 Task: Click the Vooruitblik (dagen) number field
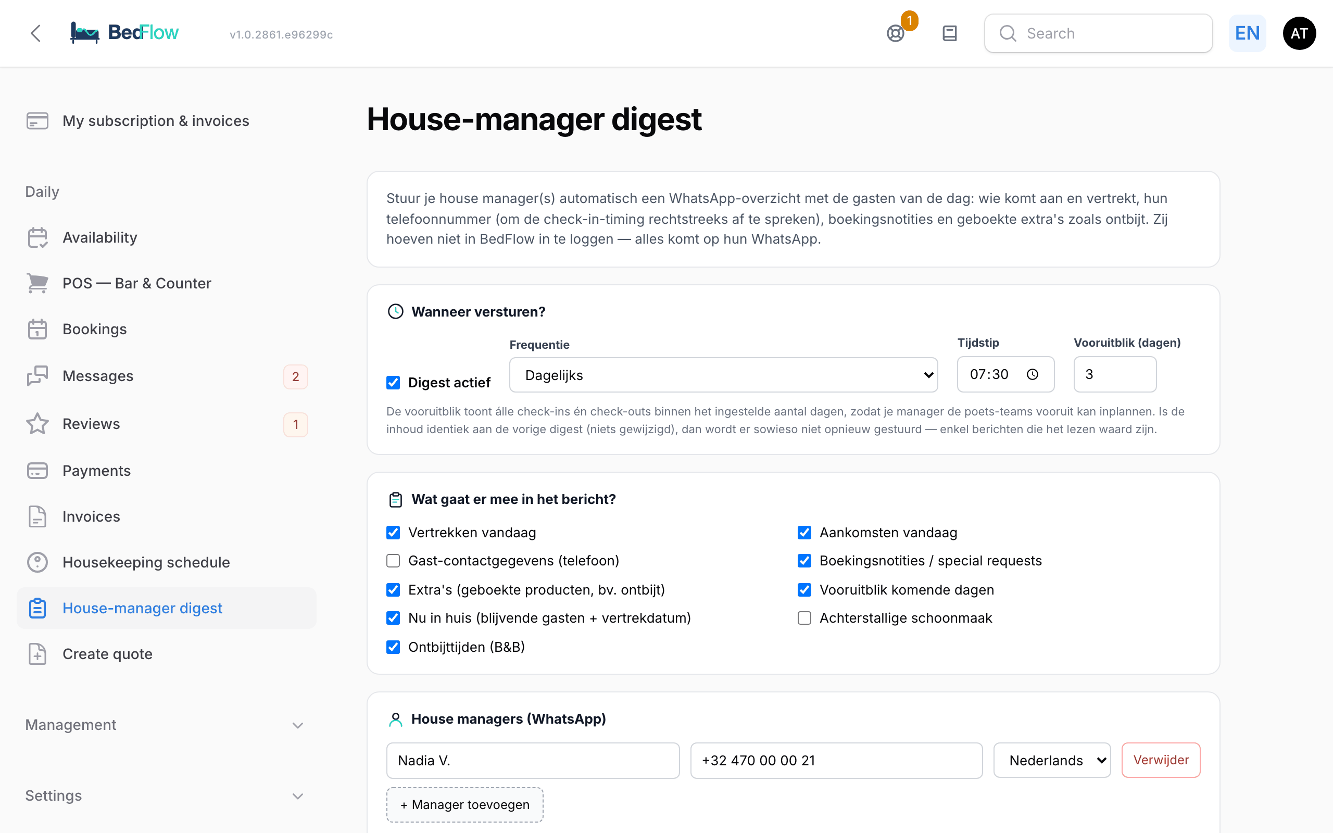pyautogui.click(x=1115, y=375)
